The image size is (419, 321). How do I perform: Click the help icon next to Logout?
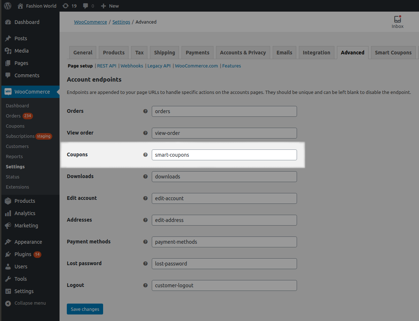pos(146,285)
